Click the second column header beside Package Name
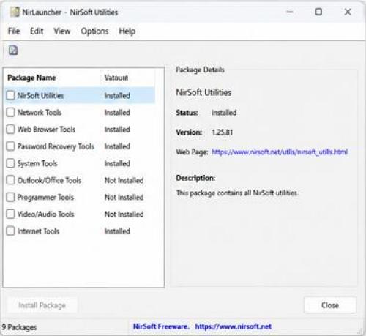Screen dimensions: 366x336 (x=116, y=78)
